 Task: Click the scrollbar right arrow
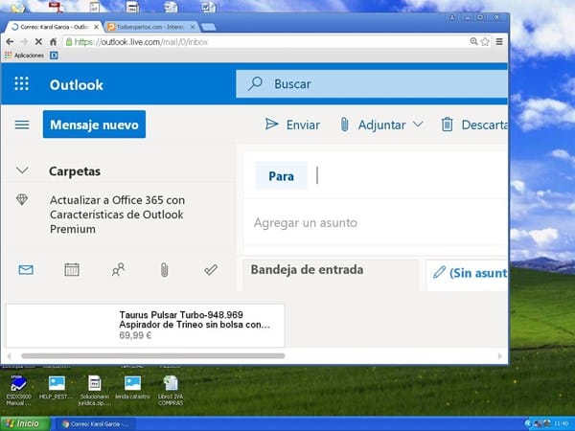[500, 356]
